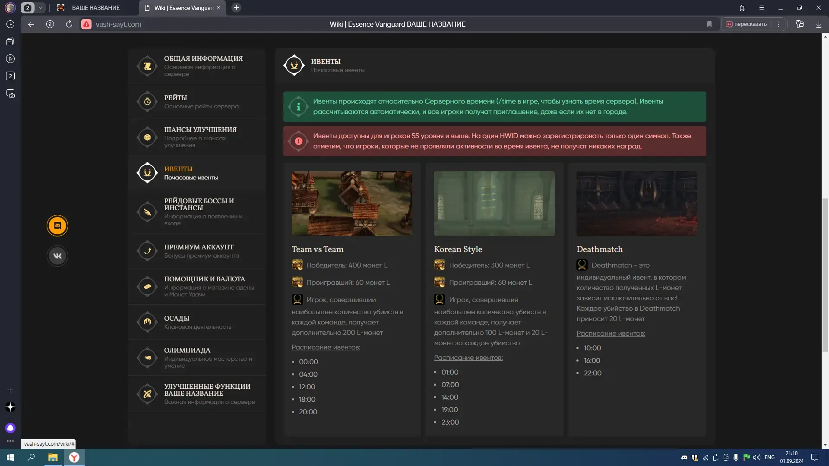Click the taskbar search magnifier

tap(31, 457)
